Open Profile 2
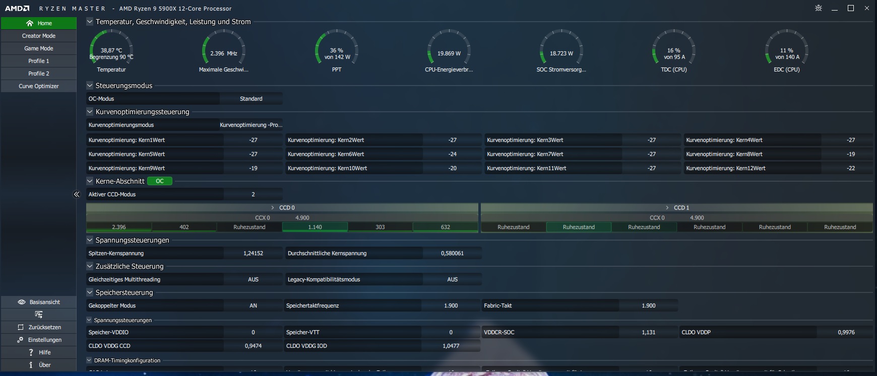Screen dimensions: 877x376 coord(39,73)
